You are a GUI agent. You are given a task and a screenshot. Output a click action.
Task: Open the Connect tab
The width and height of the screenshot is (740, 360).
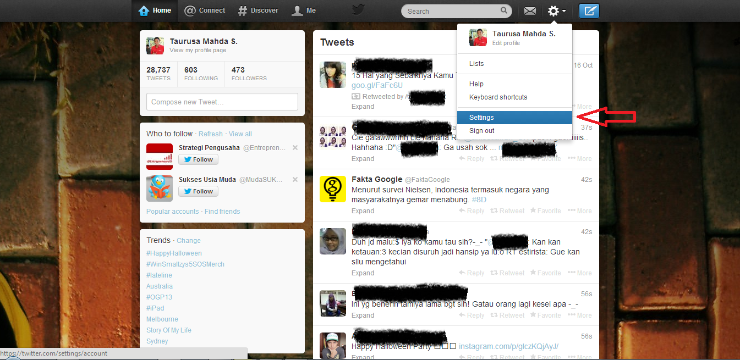tap(205, 10)
